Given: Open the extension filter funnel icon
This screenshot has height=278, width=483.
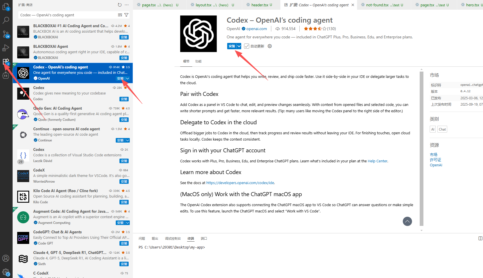Looking at the screenshot, I should coord(126,15).
